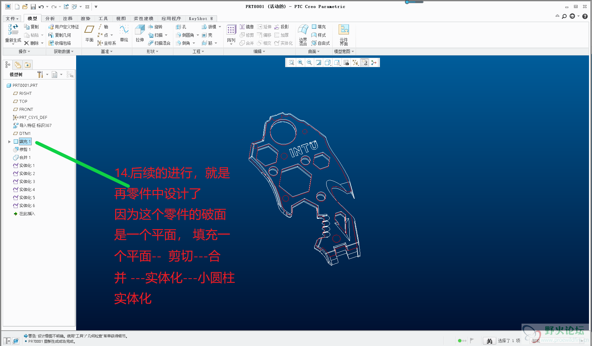The width and height of the screenshot is (592, 346).
Task: Click 用户定义特征 (User-Defined Feature)
Action: point(64,27)
